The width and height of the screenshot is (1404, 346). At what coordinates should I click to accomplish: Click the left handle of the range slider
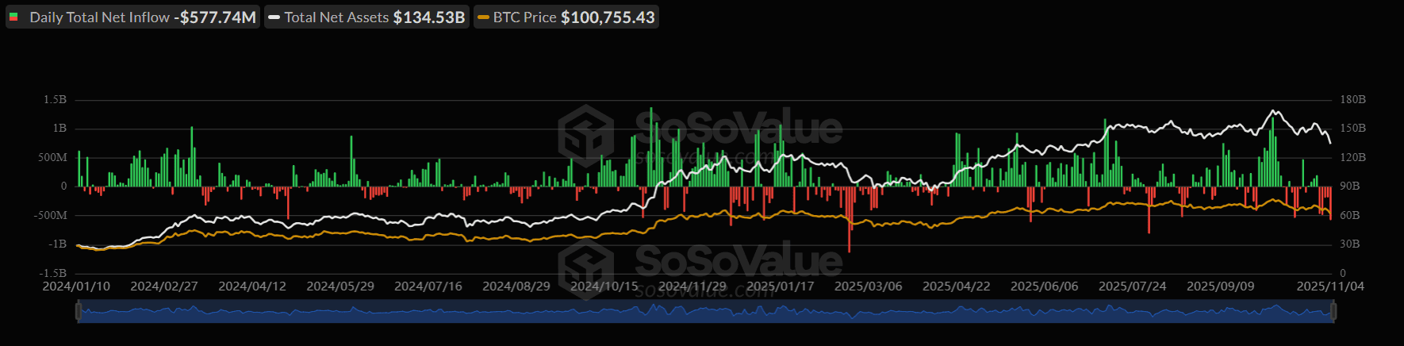[79, 312]
